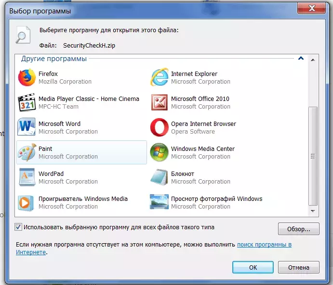Click the Блокнот label text
The width and height of the screenshot is (333, 285).
click(x=183, y=174)
